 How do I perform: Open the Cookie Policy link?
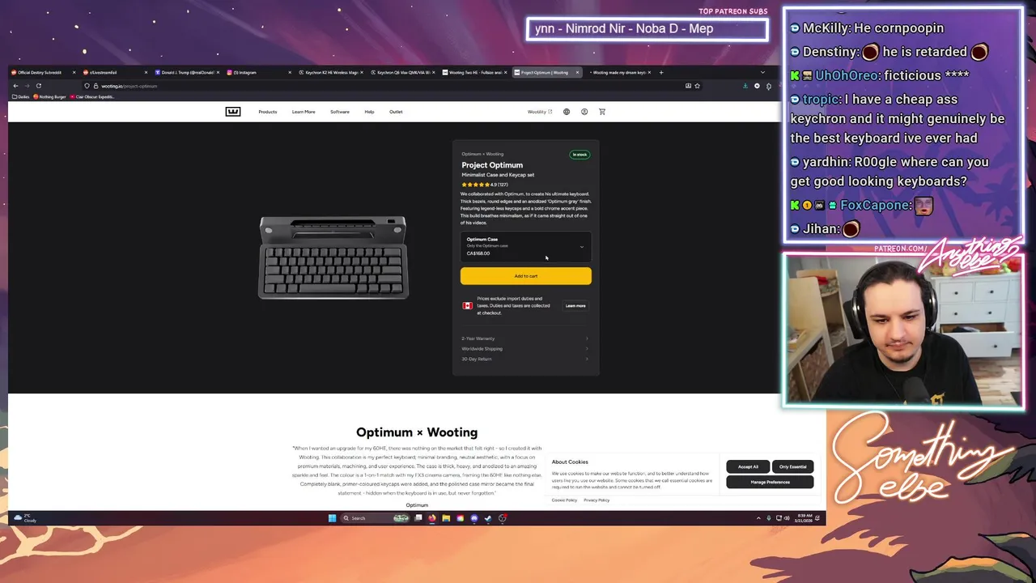[564, 500]
